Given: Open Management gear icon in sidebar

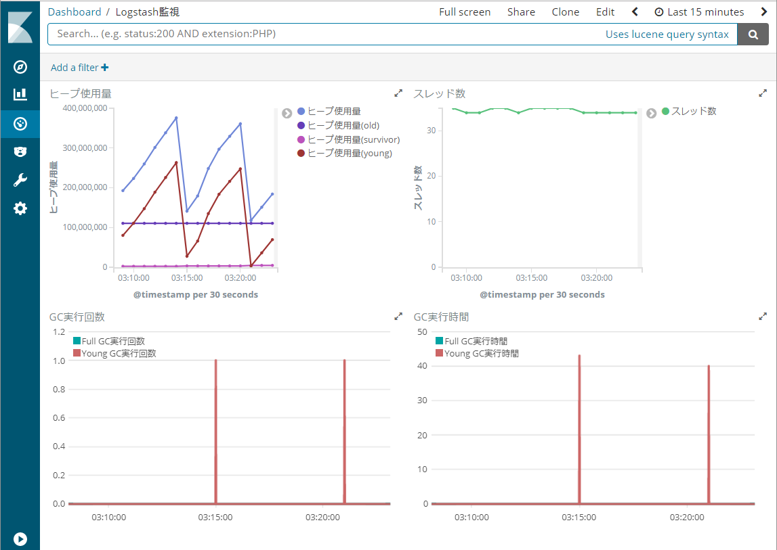Looking at the screenshot, I should 20,208.
